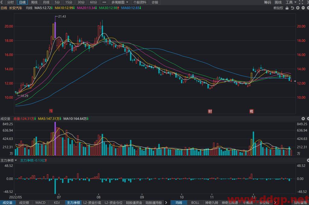Close the 成交量 volume panel

303,118
